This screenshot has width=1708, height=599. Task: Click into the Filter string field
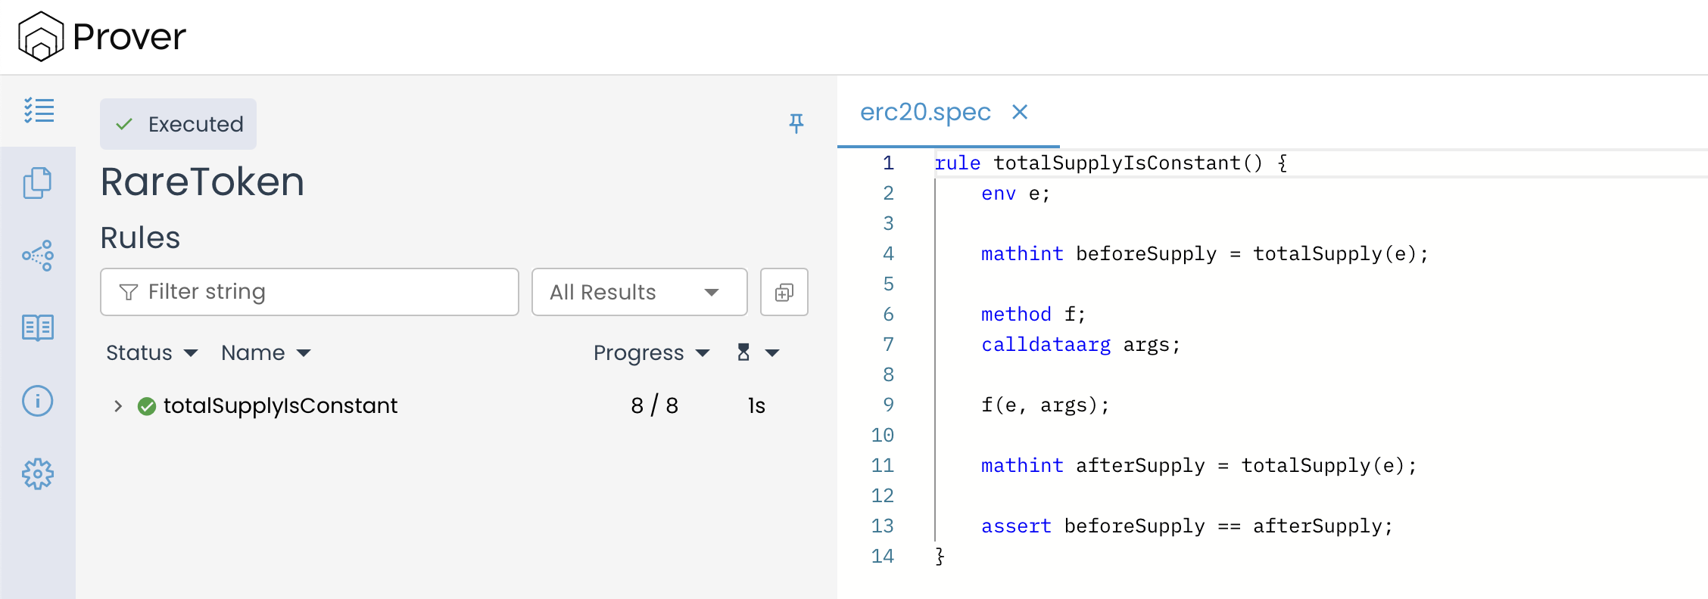point(318,292)
